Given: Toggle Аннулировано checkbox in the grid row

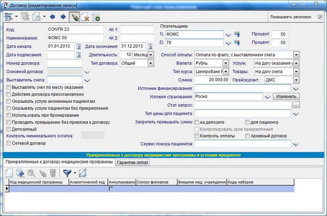Looking at the screenshot, I should click(111, 189).
